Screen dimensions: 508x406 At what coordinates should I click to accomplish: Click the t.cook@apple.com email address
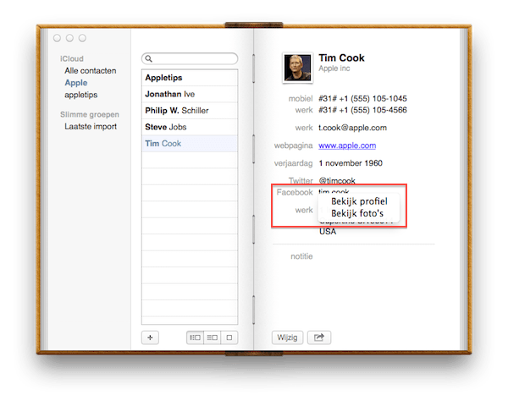click(352, 128)
